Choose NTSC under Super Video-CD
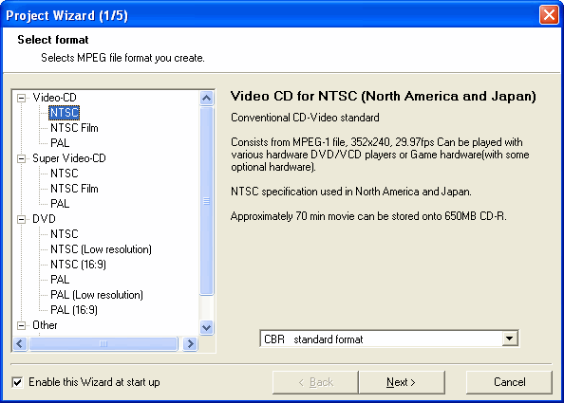The height and width of the screenshot is (403, 564). point(64,174)
